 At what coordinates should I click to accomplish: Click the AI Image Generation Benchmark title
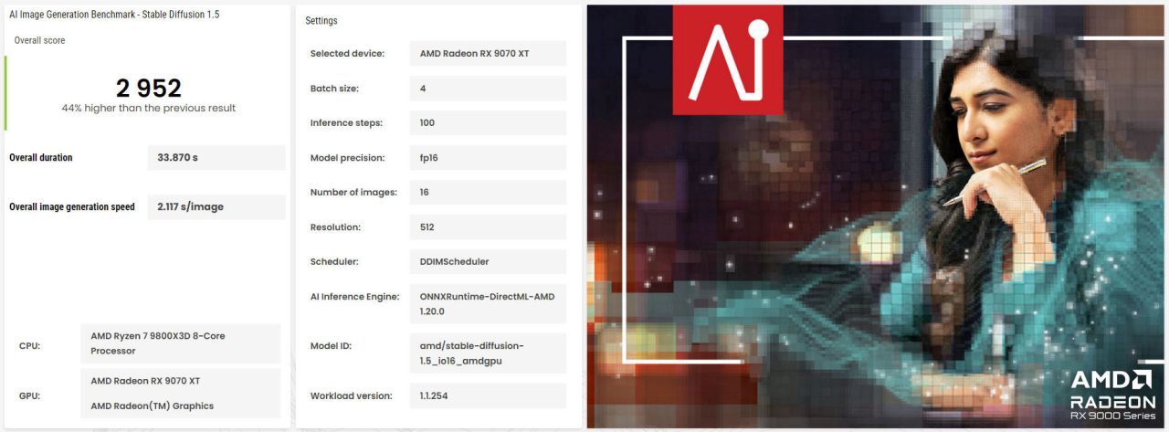[114, 15]
